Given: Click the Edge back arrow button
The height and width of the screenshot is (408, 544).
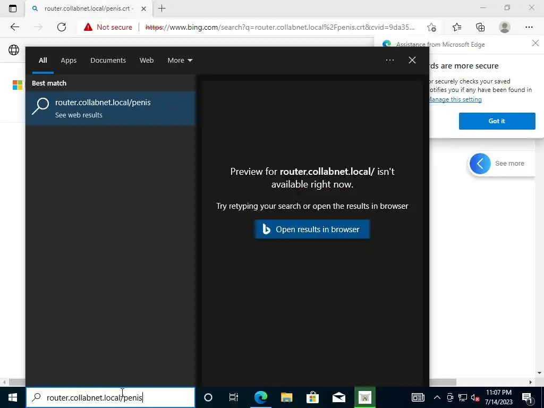Looking at the screenshot, I should click(14, 27).
